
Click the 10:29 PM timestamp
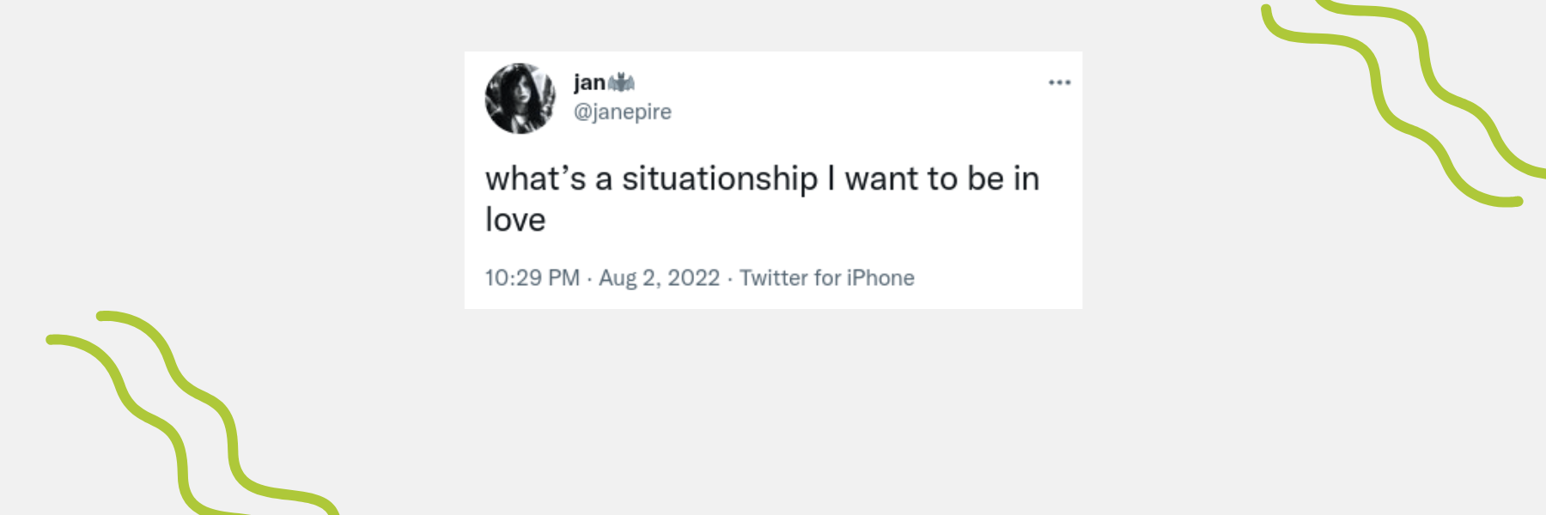click(x=533, y=278)
